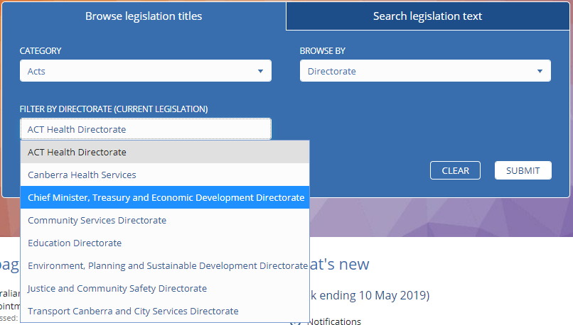Switch to Browse legislation titles tab
Image resolution: width=573 pixels, height=325 pixels.
coord(144,16)
